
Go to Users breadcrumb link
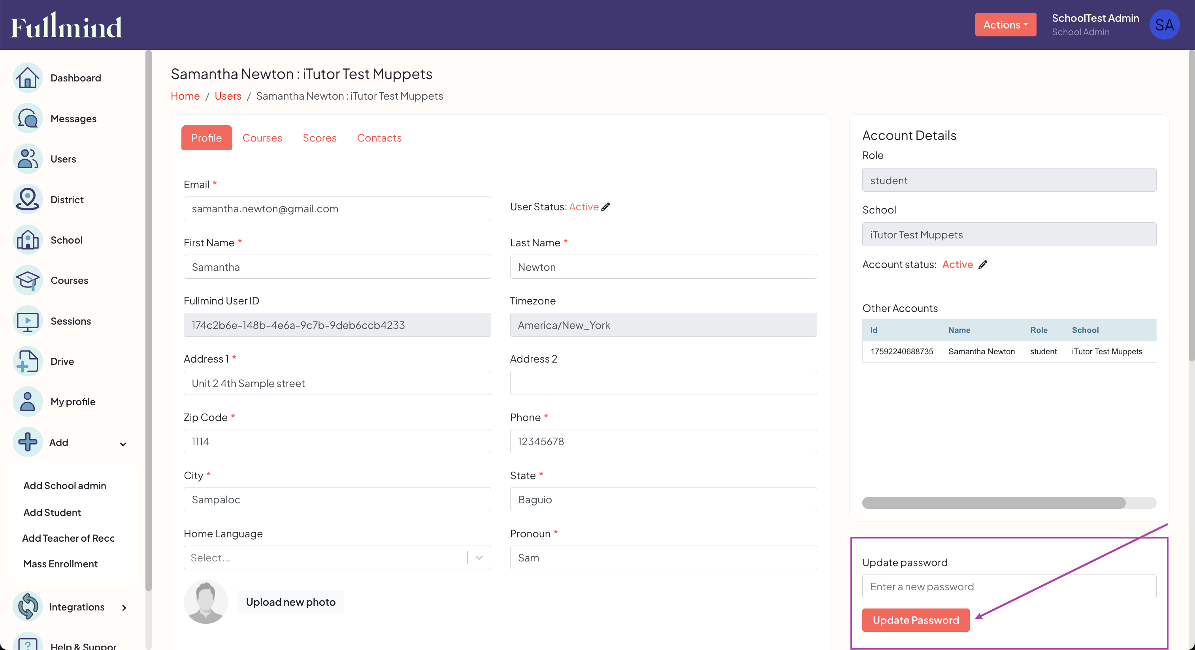tap(228, 96)
